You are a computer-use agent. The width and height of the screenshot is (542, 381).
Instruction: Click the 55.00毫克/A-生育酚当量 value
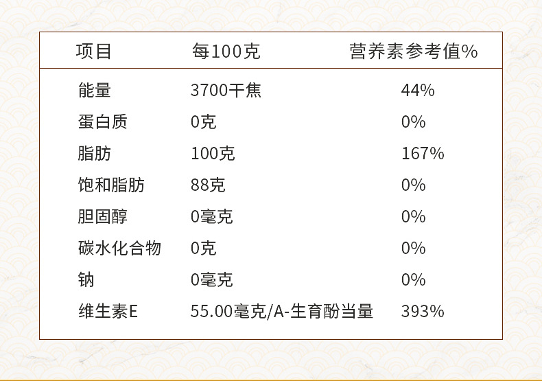click(x=282, y=311)
